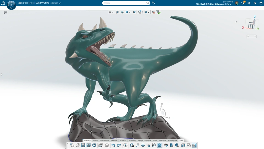The width and height of the screenshot is (264, 149).
Task: Click the tag icon beside search
Action: click(153, 3)
